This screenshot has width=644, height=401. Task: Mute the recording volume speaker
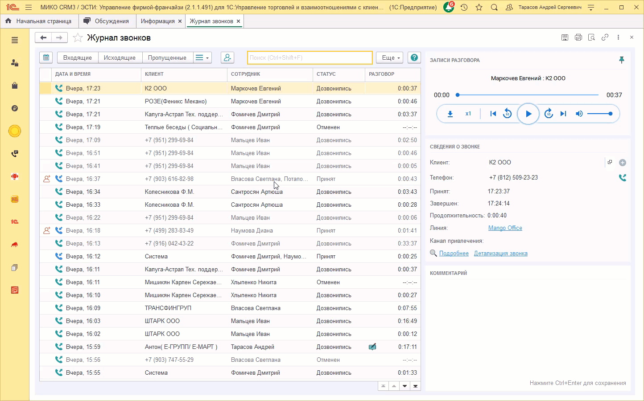click(x=579, y=114)
